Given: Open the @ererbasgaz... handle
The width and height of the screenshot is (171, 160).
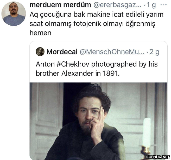Looking at the screenshot, I should 117,5.
